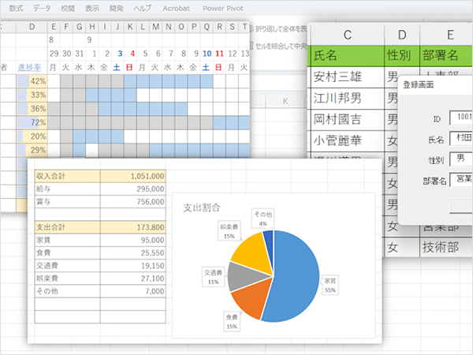Click the 交通費 11% data label
Image resolution: width=473 pixels, height=355 pixels.
pyautogui.click(x=214, y=277)
